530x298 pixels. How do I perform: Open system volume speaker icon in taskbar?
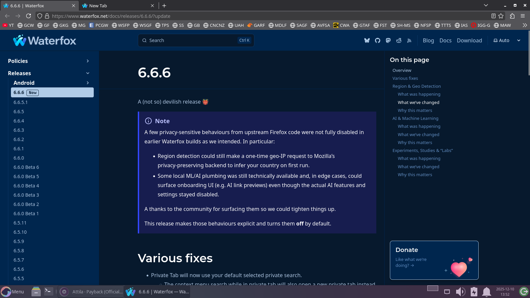coord(460,292)
